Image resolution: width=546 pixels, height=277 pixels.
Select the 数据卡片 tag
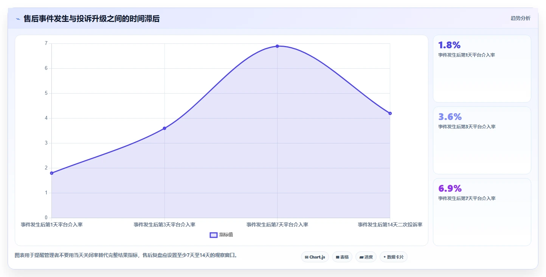[394, 257]
